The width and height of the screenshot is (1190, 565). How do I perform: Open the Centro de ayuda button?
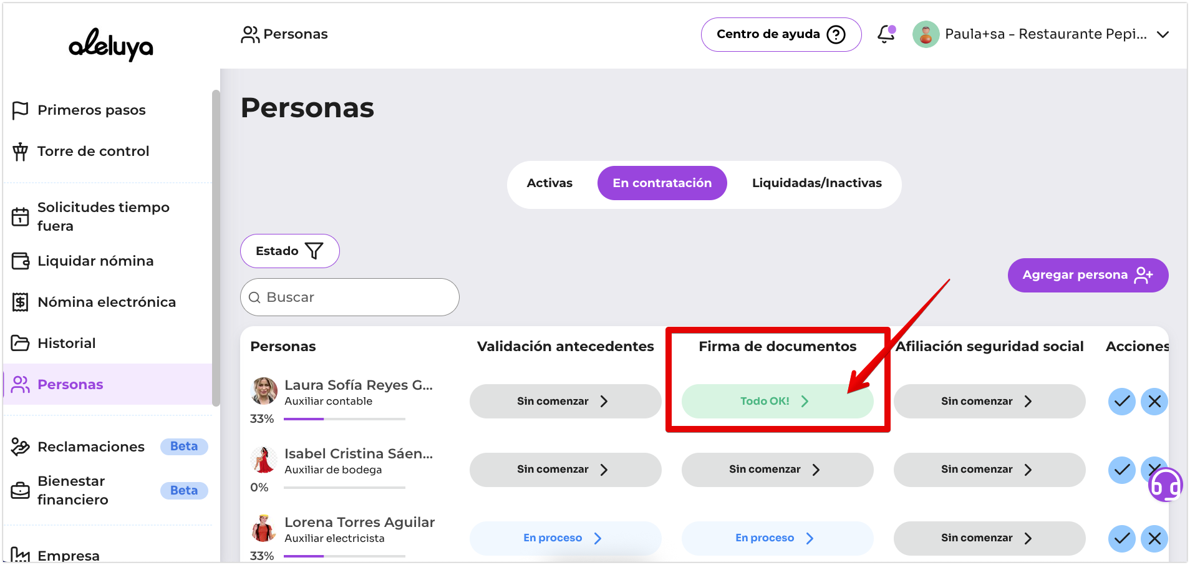coord(780,34)
